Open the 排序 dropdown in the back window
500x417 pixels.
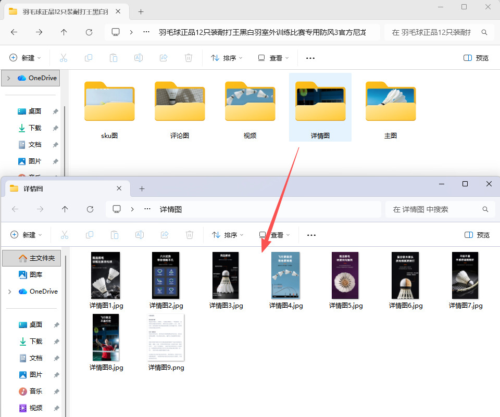click(x=227, y=58)
